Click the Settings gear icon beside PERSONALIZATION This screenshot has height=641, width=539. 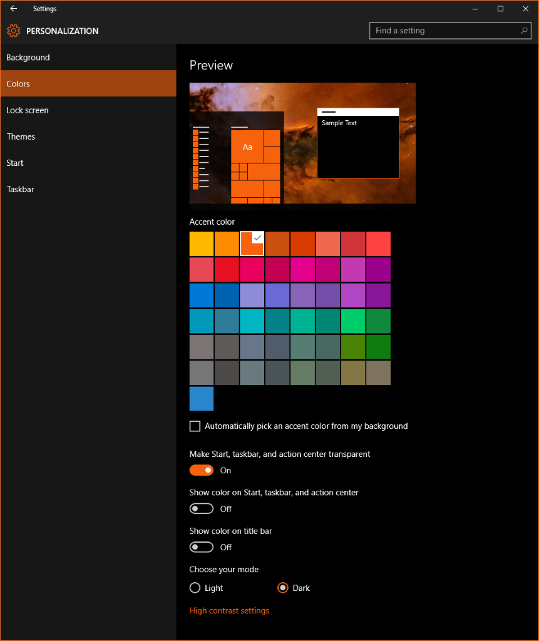pyautogui.click(x=13, y=30)
